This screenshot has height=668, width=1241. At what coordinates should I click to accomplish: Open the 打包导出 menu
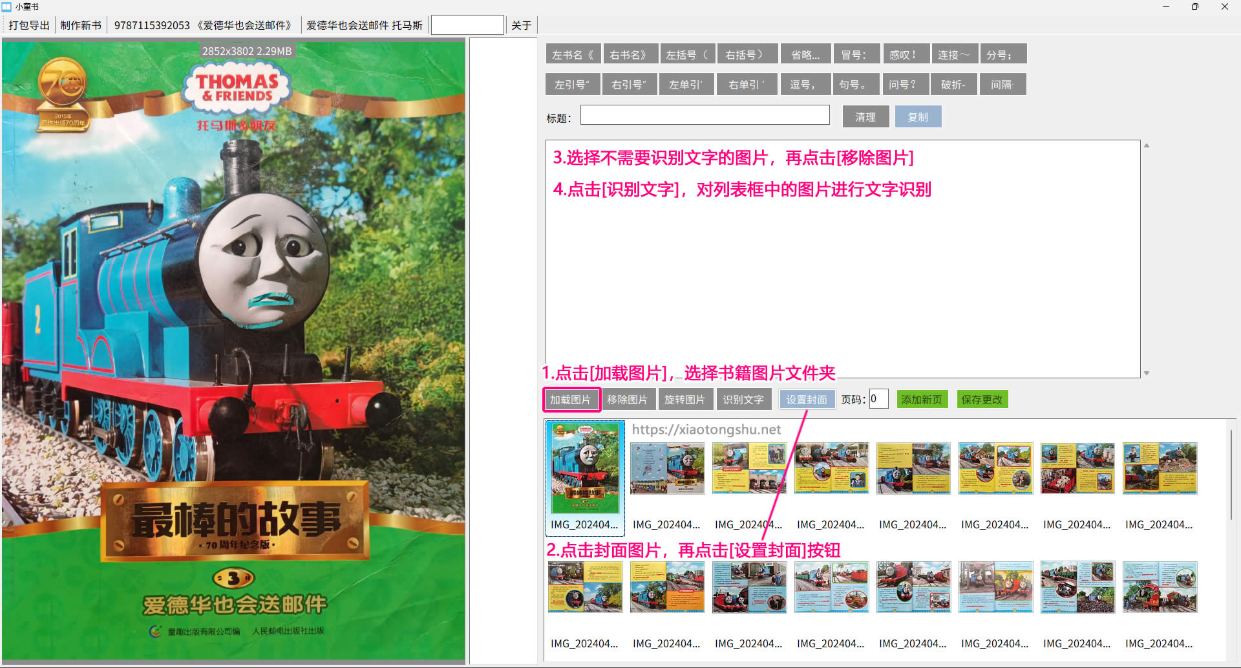(x=29, y=25)
